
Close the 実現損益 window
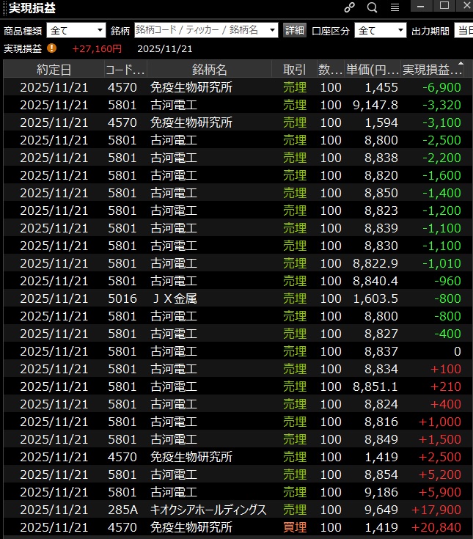point(465,6)
